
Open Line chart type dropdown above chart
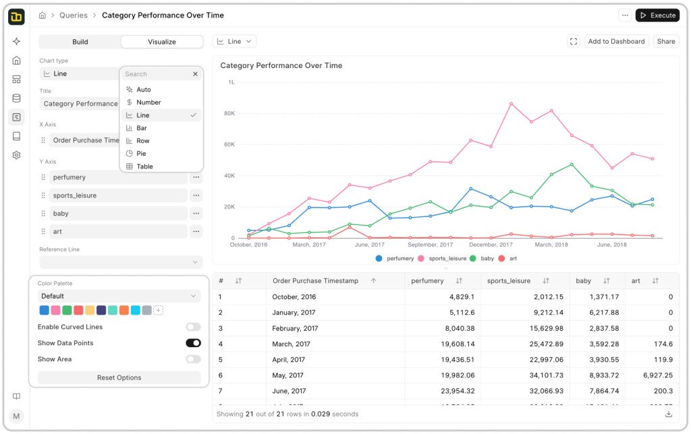pos(234,42)
